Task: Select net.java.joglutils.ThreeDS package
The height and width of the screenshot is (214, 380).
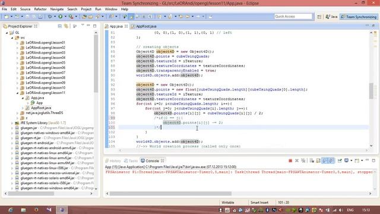Action: (45, 113)
